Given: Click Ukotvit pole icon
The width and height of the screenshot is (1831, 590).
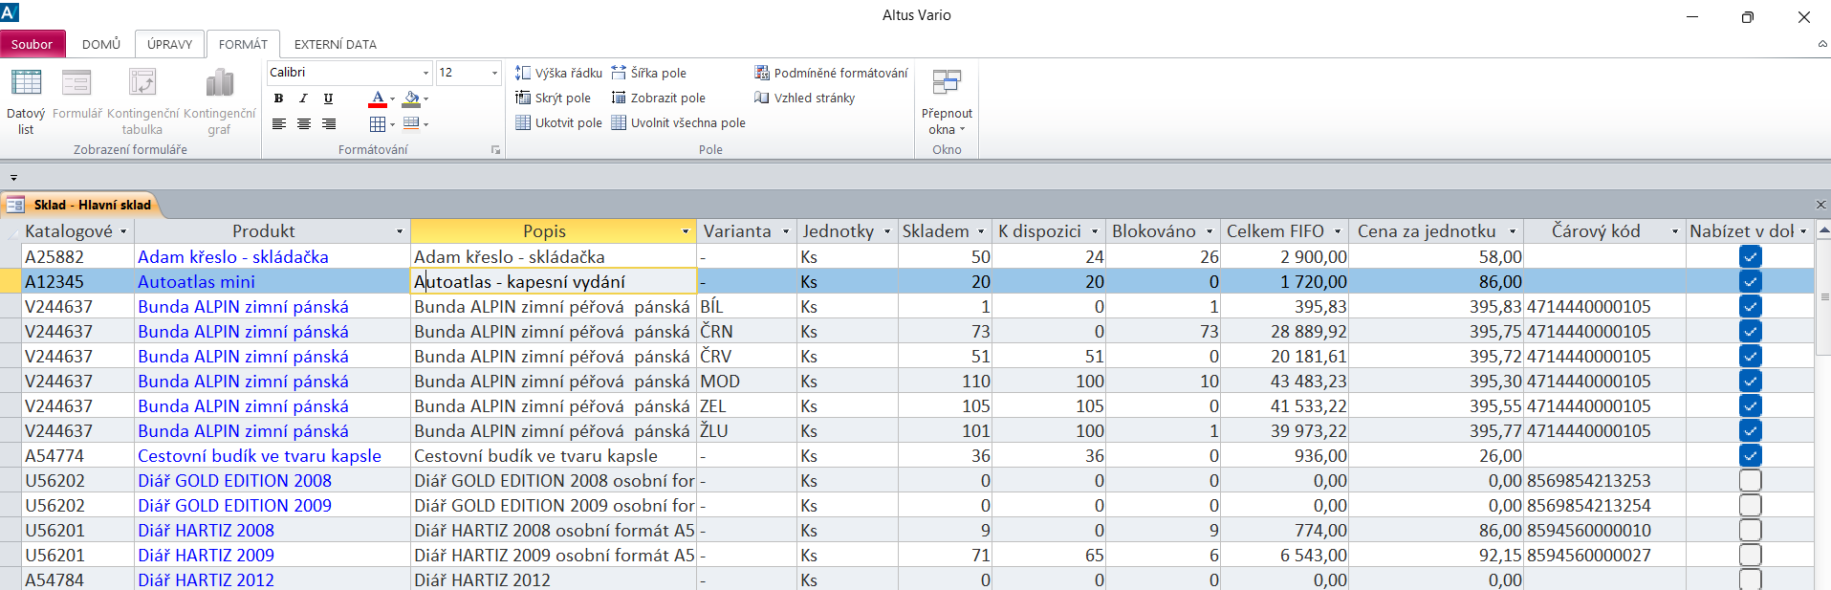Looking at the screenshot, I should click(x=523, y=122).
